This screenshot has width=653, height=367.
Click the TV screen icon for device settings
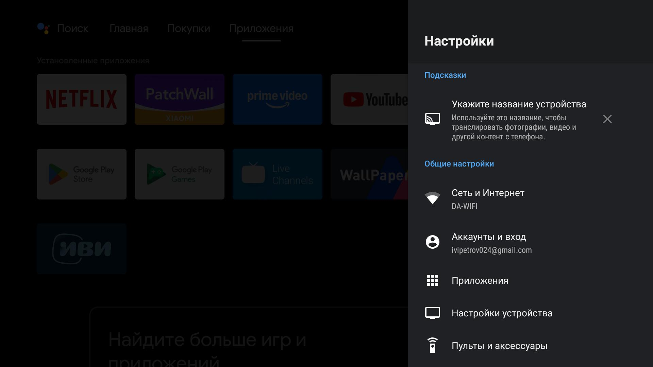click(433, 313)
